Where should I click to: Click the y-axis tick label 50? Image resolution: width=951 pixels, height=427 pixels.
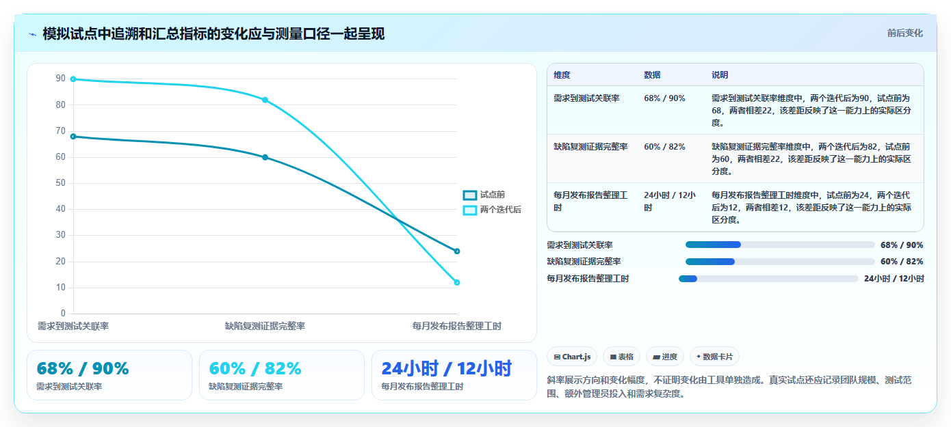(x=60, y=183)
